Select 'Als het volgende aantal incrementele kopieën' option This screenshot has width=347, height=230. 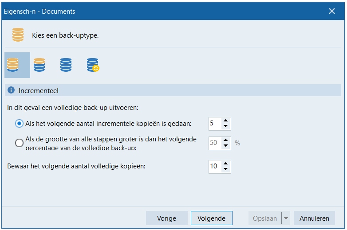(x=20, y=124)
